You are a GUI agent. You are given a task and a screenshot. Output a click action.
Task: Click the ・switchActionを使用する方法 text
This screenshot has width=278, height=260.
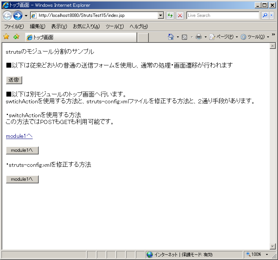(44, 115)
